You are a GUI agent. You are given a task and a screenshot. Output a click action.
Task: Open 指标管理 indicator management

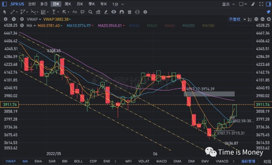(248, 161)
